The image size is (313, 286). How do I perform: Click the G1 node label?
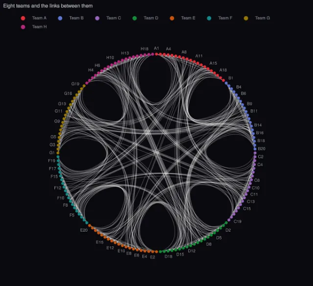tap(52, 153)
